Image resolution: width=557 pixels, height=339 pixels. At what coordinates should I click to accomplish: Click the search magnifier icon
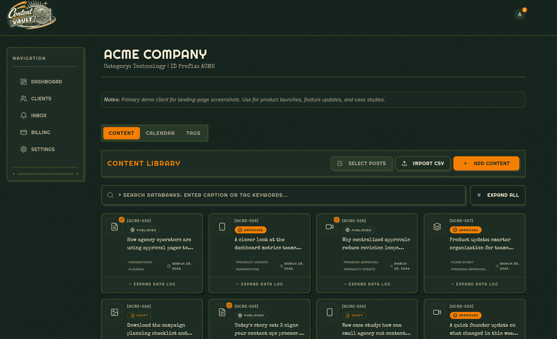(x=110, y=195)
